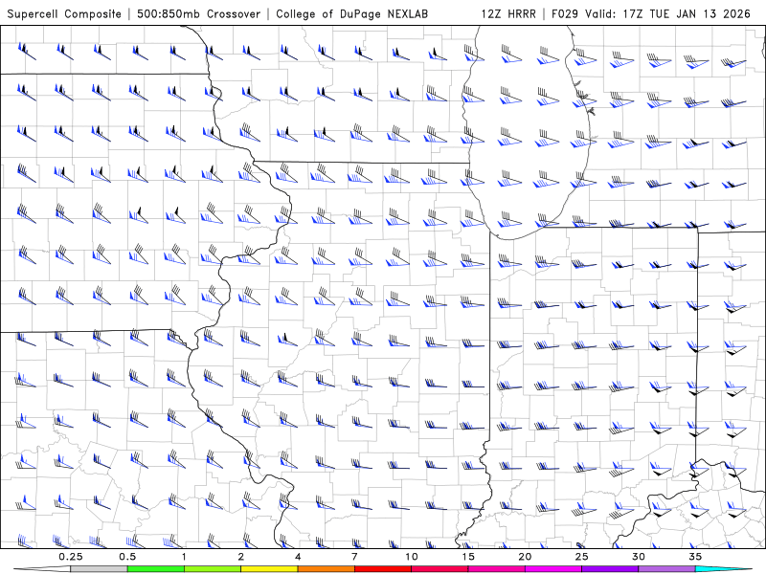Image resolution: width=766 pixels, height=574 pixels.
Task: Click the '4' legend tick label
Action: click(x=298, y=557)
